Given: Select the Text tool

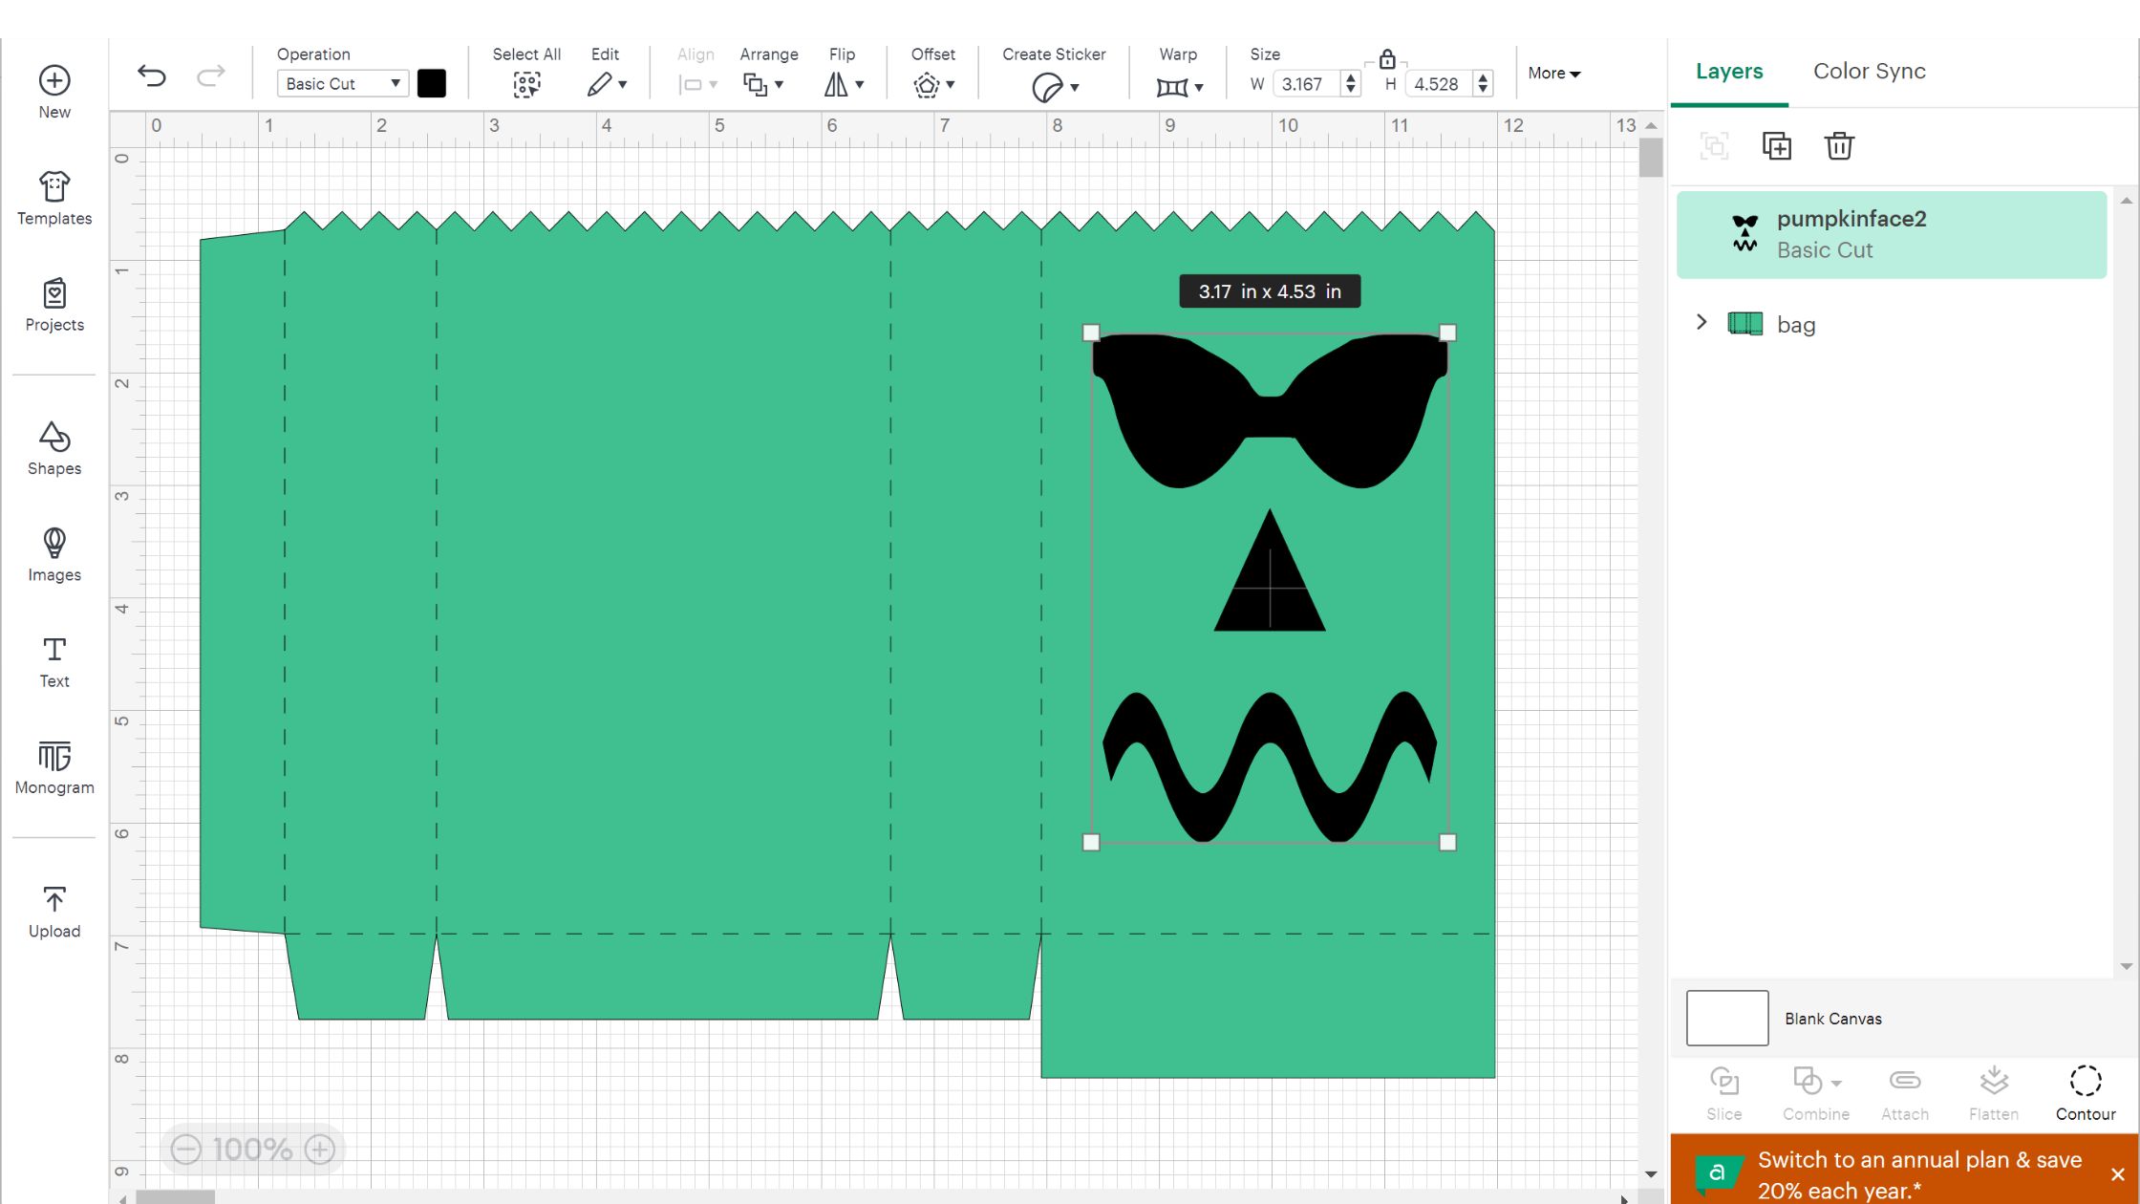Looking at the screenshot, I should point(54,661).
